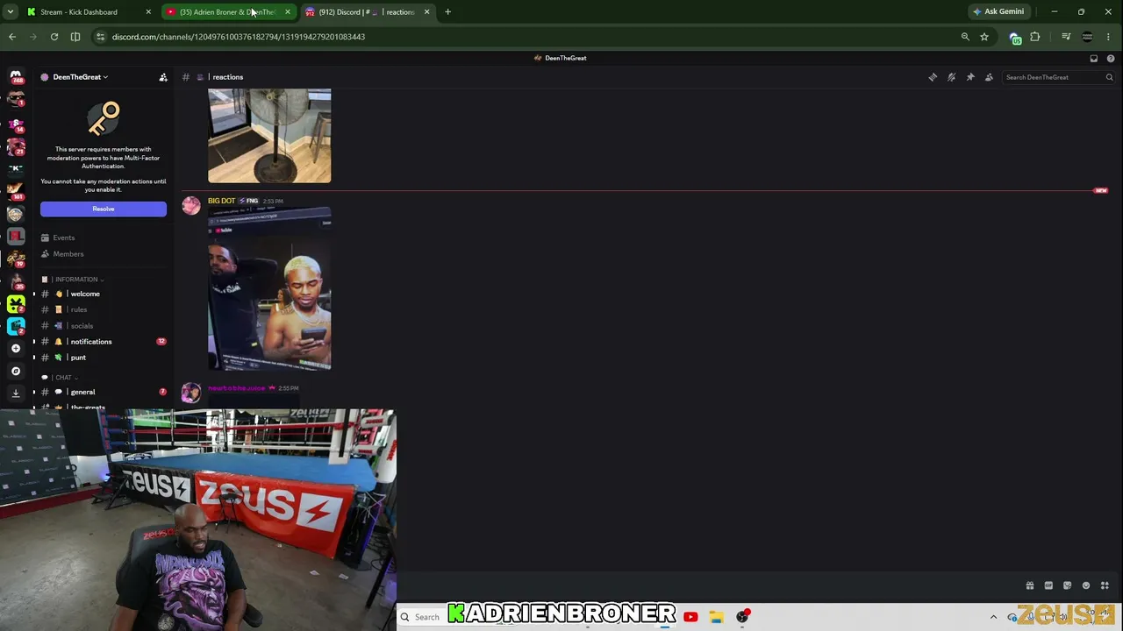The image size is (1123, 631).
Task: Show pinned messages in reactions channel
Action: pos(970,77)
